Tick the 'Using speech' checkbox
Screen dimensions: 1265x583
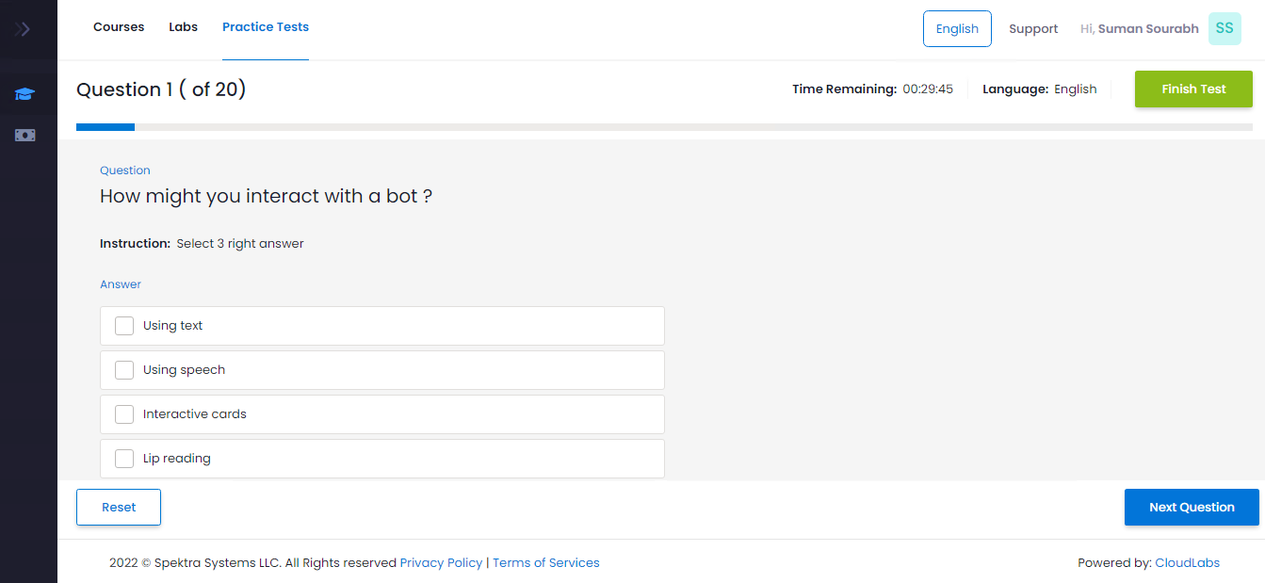pos(124,370)
